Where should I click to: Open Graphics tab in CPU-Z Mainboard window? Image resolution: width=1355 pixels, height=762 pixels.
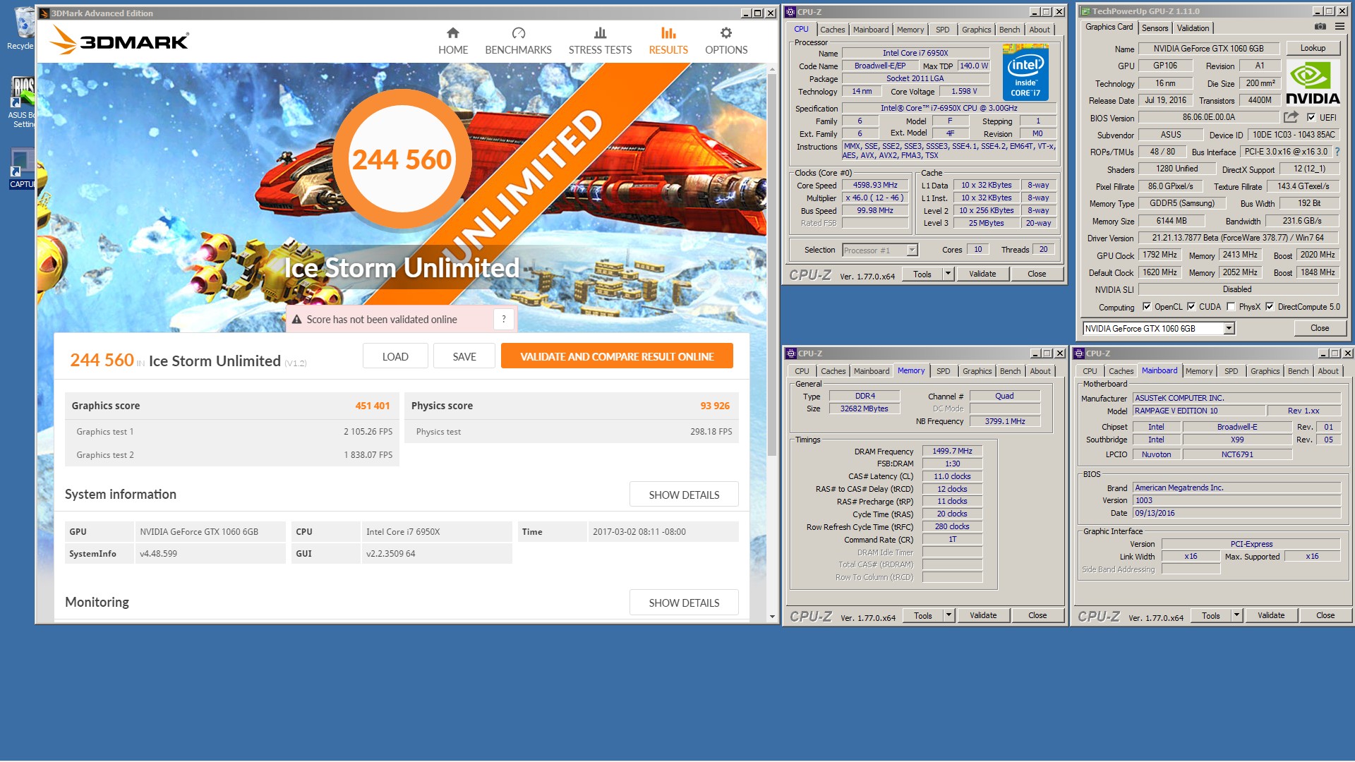click(x=1265, y=371)
